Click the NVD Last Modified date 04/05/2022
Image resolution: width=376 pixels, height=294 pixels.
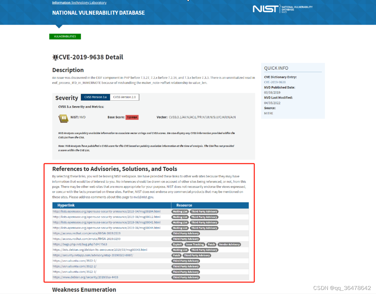point(272,103)
